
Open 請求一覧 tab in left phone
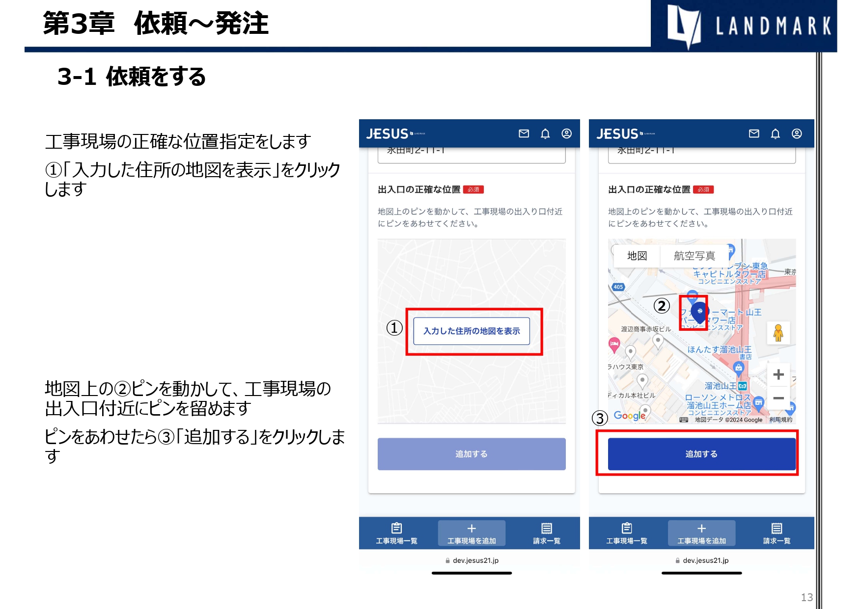(x=547, y=533)
